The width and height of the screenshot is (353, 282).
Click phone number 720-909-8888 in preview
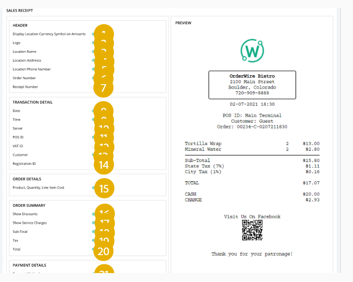point(252,93)
